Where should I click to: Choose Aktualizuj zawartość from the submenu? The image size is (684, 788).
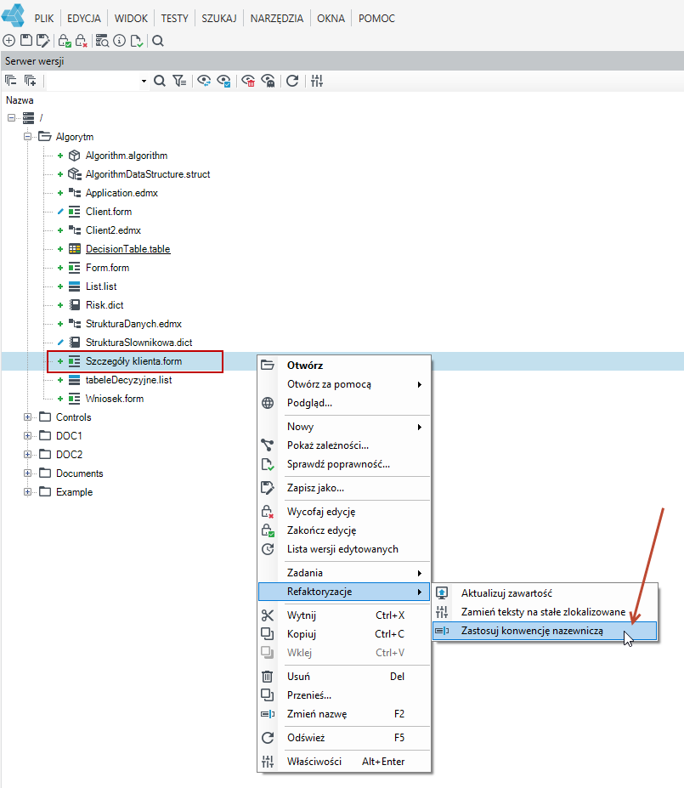[545, 593]
